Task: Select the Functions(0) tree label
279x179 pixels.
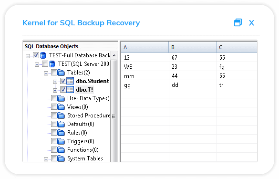Action: click(83, 150)
